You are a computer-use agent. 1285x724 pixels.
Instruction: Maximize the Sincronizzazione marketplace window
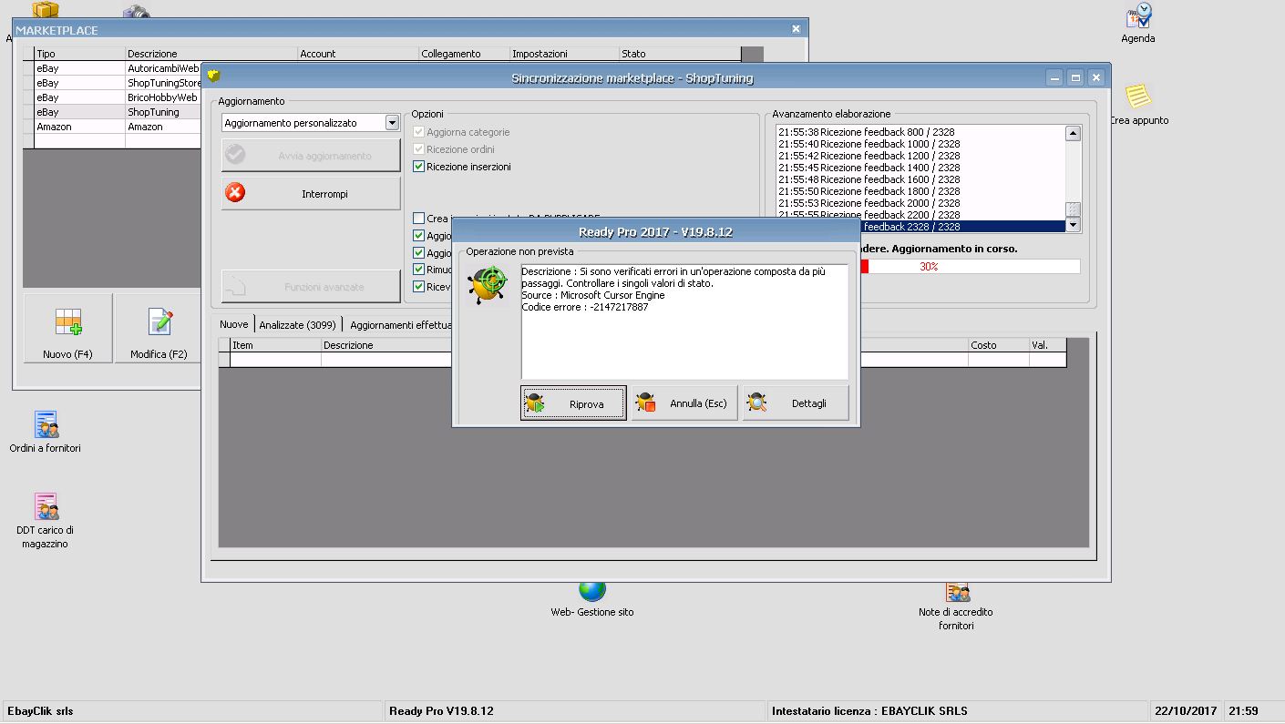pyautogui.click(x=1075, y=78)
